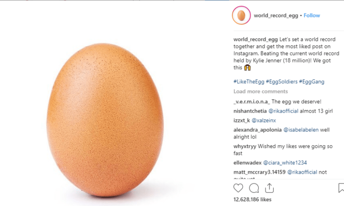Go to whyxtryy commenter profile
The height and width of the screenshot is (206, 344).
245,146
